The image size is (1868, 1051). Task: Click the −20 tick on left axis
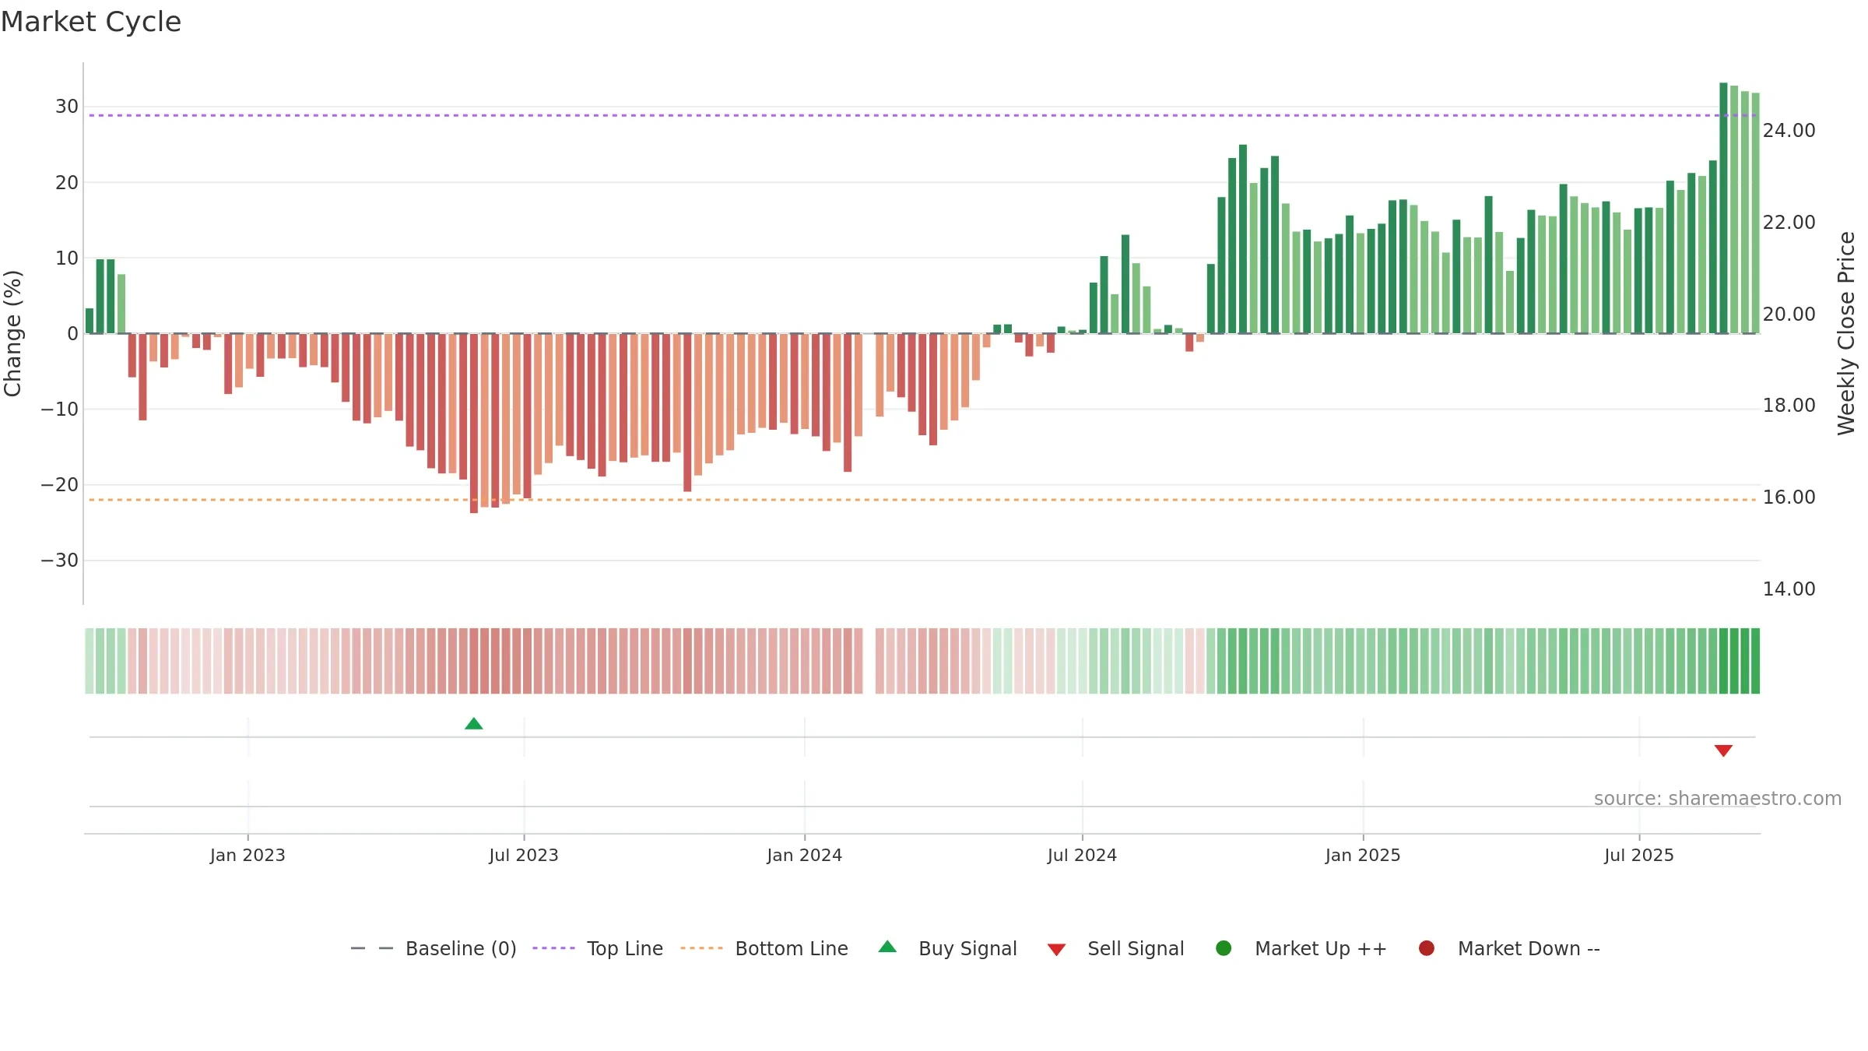click(60, 484)
